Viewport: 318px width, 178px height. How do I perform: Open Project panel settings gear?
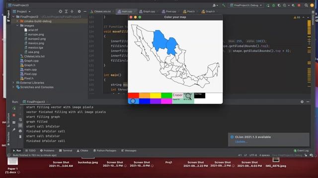[79, 11]
